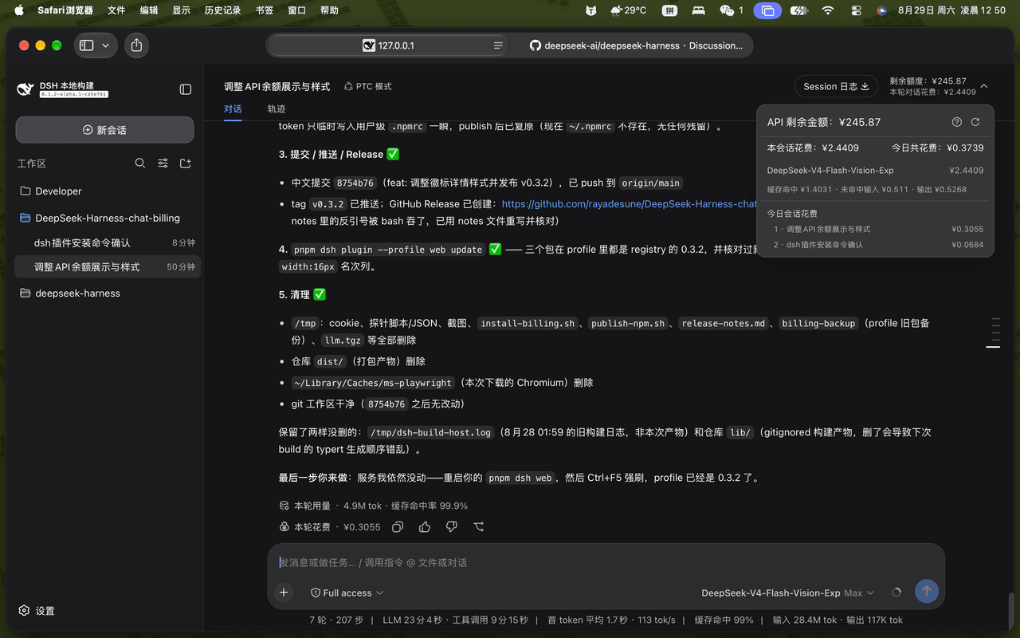Copy the assistant reply
Screen dimensions: 1020x638
pyautogui.click(x=398, y=527)
